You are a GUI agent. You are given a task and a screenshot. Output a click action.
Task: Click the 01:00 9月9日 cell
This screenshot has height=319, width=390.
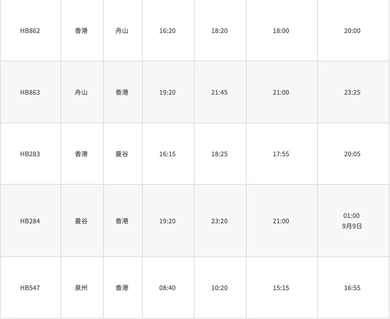click(x=352, y=221)
